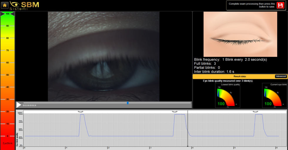Click the black playhead line on the blink chart

[187, 129]
